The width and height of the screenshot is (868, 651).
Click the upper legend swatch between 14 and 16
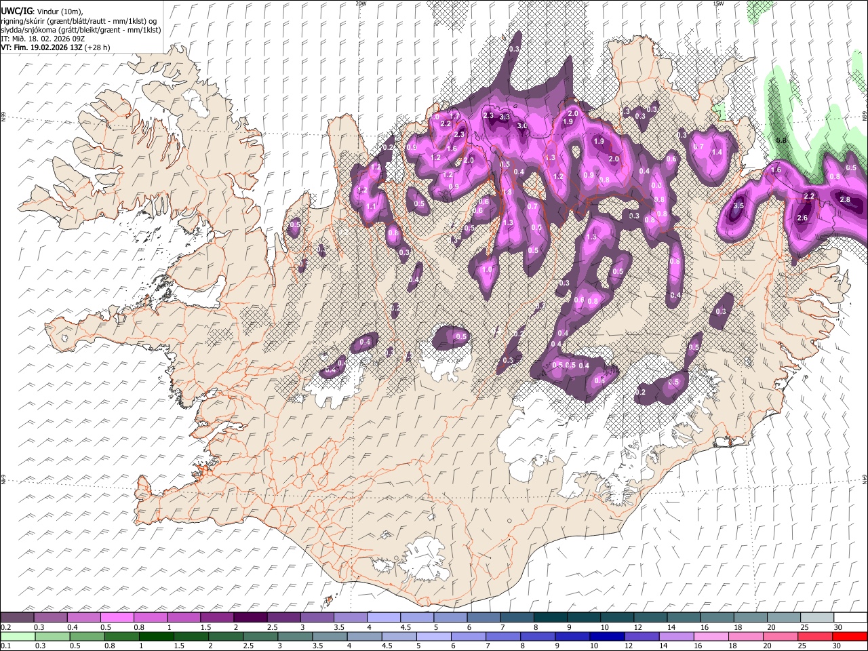(x=684, y=617)
